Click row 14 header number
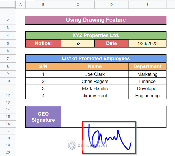This screenshot has height=156, width=175. pos(8,109)
